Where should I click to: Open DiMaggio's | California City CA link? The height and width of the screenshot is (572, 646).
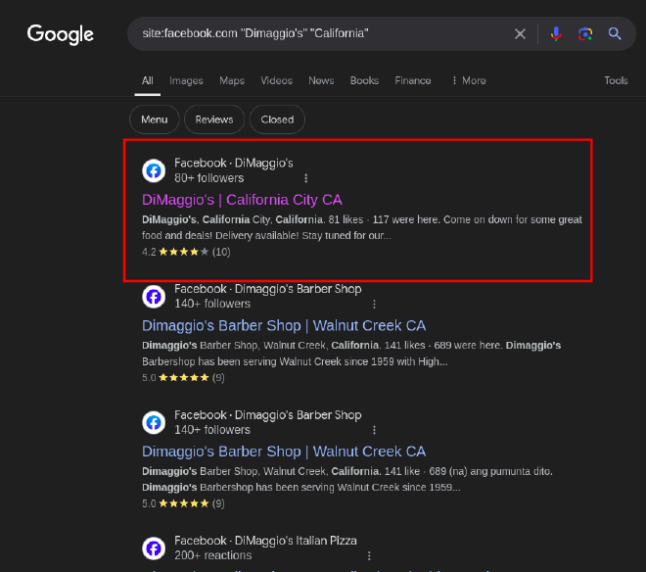point(242,200)
